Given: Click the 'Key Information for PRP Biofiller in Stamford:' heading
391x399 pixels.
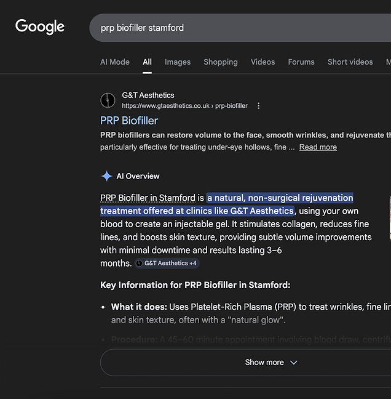Looking at the screenshot, I should tap(195, 285).
